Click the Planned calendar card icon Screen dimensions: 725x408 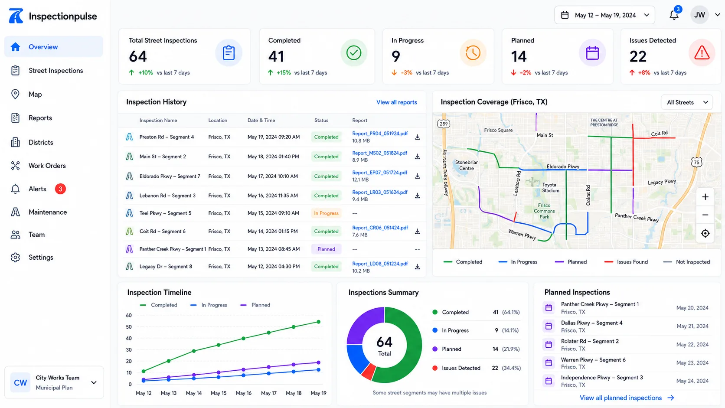point(592,53)
